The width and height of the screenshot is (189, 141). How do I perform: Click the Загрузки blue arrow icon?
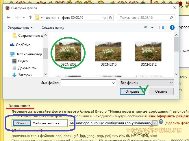[x=14, y=75]
